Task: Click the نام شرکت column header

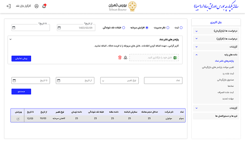Action: tap(169, 112)
